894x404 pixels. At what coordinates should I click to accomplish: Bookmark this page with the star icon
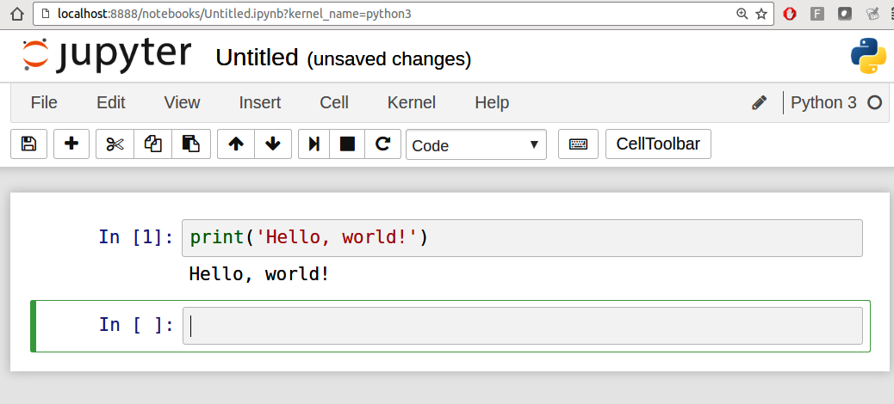point(761,14)
